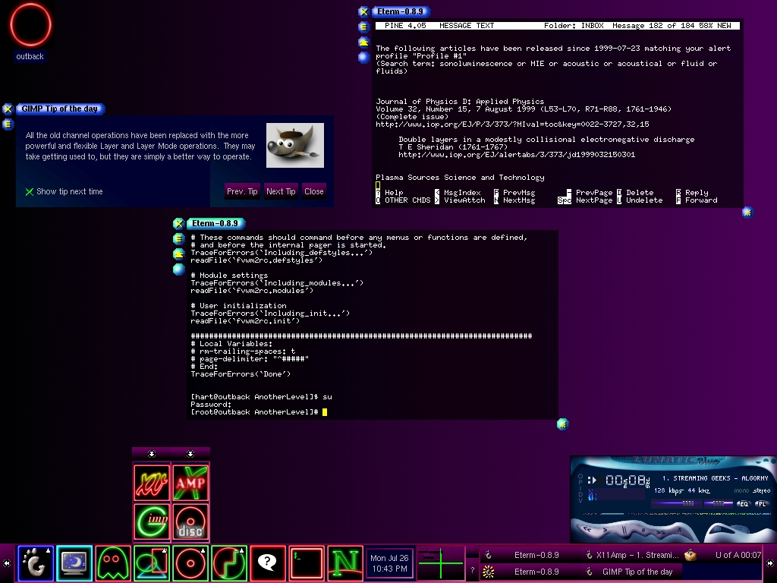Launch the terminal from the panel
This screenshot has height=583, width=777.
coord(307,563)
